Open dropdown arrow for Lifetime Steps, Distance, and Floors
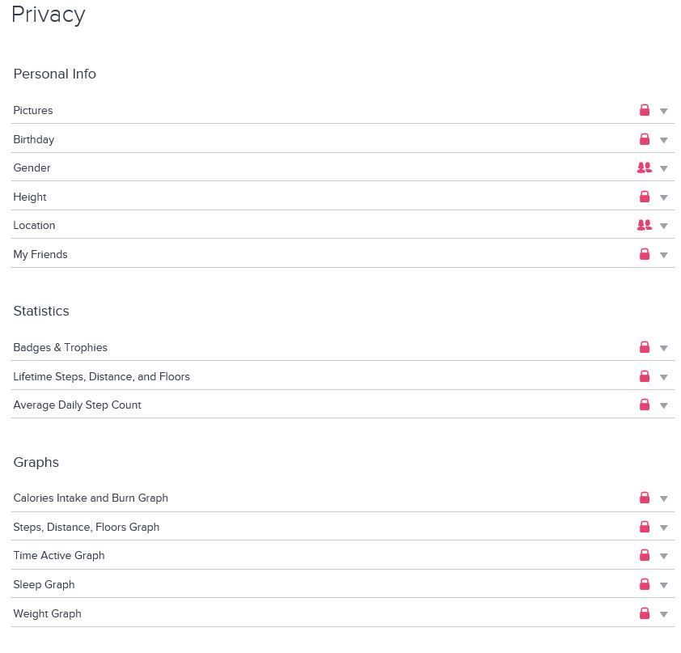 point(664,377)
